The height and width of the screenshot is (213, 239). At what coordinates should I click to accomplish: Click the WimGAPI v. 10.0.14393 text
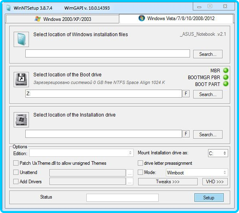point(87,8)
